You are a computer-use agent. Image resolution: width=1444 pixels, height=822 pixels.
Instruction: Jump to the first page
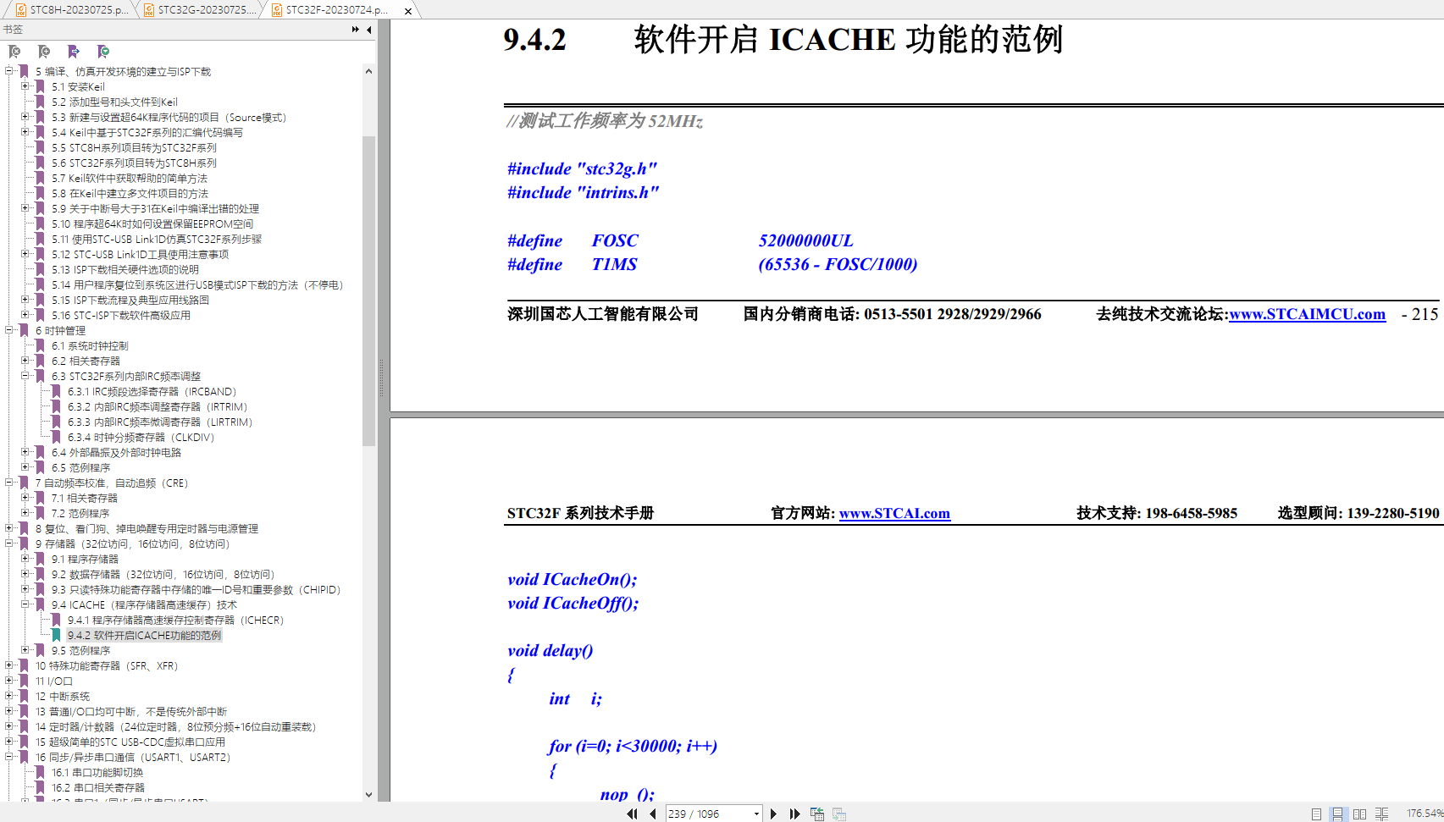click(x=632, y=814)
